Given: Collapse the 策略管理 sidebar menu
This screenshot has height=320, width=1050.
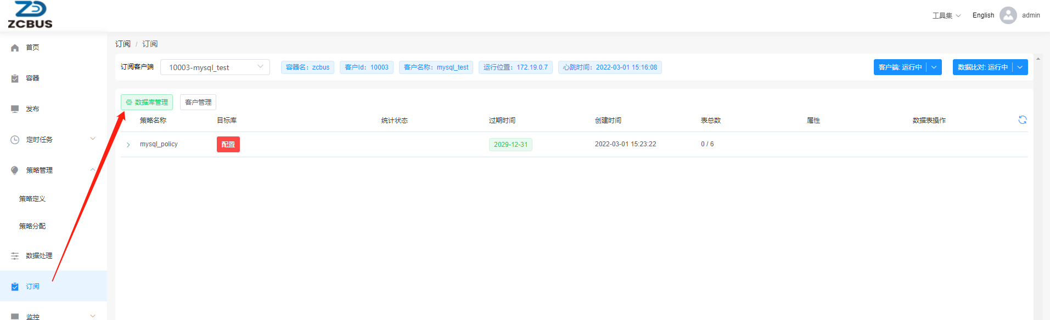Looking at the screenshot, I should [93, 170].
